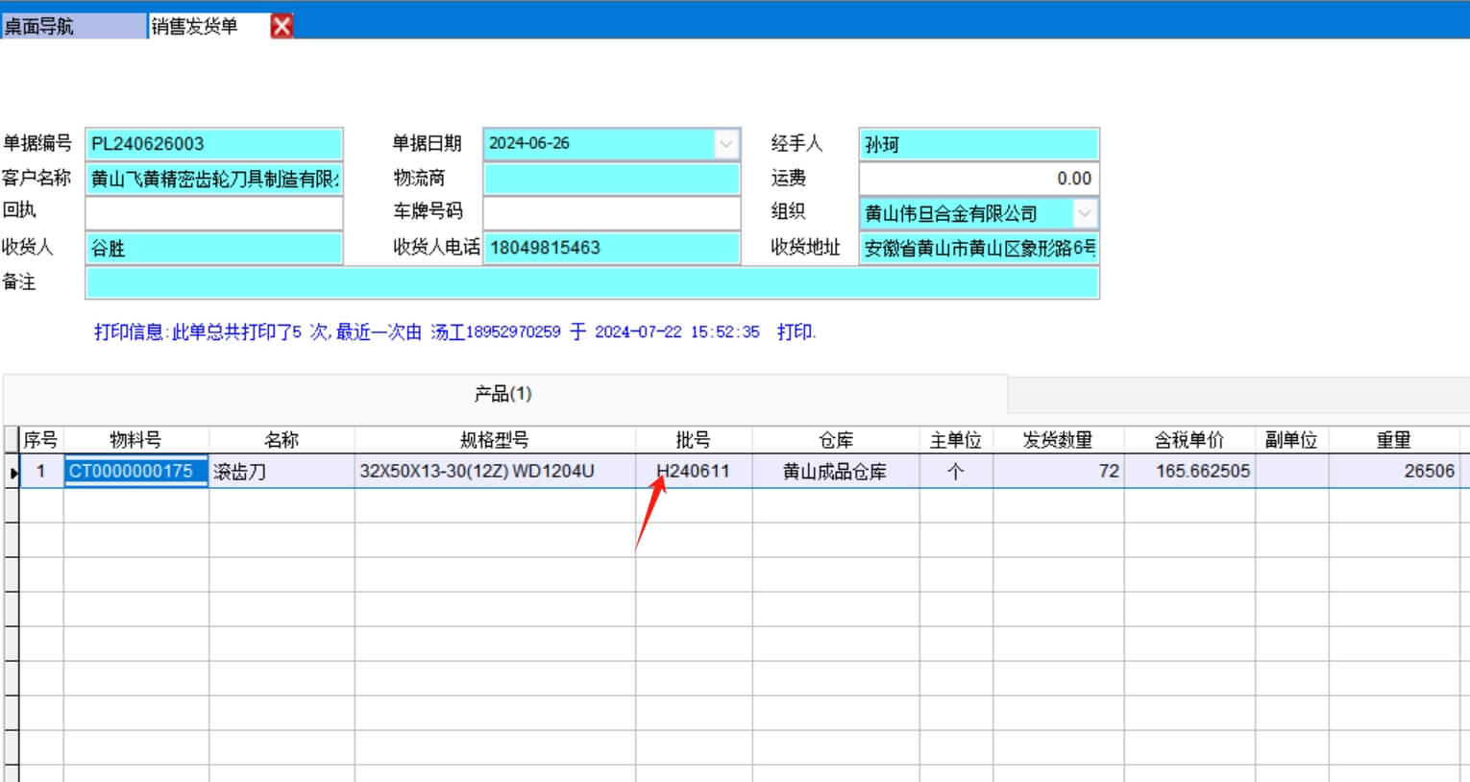Click the 客户名称 input field
1470x782 pixels.
(x=213, y=179)
